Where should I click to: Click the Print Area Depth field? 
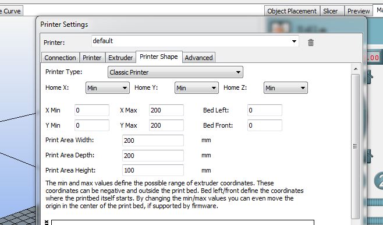[x=153, y=156]
